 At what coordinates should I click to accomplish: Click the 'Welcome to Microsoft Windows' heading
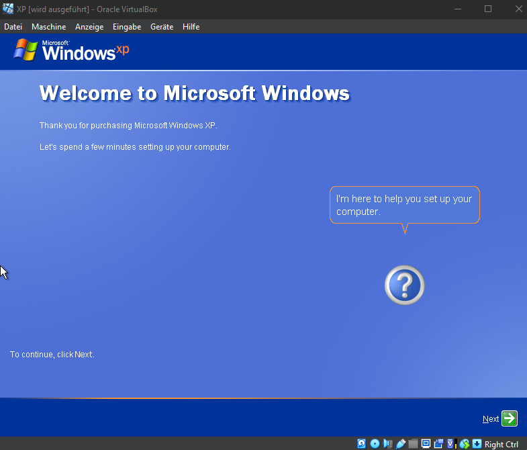pyautogui.click(x=195, y=93)
